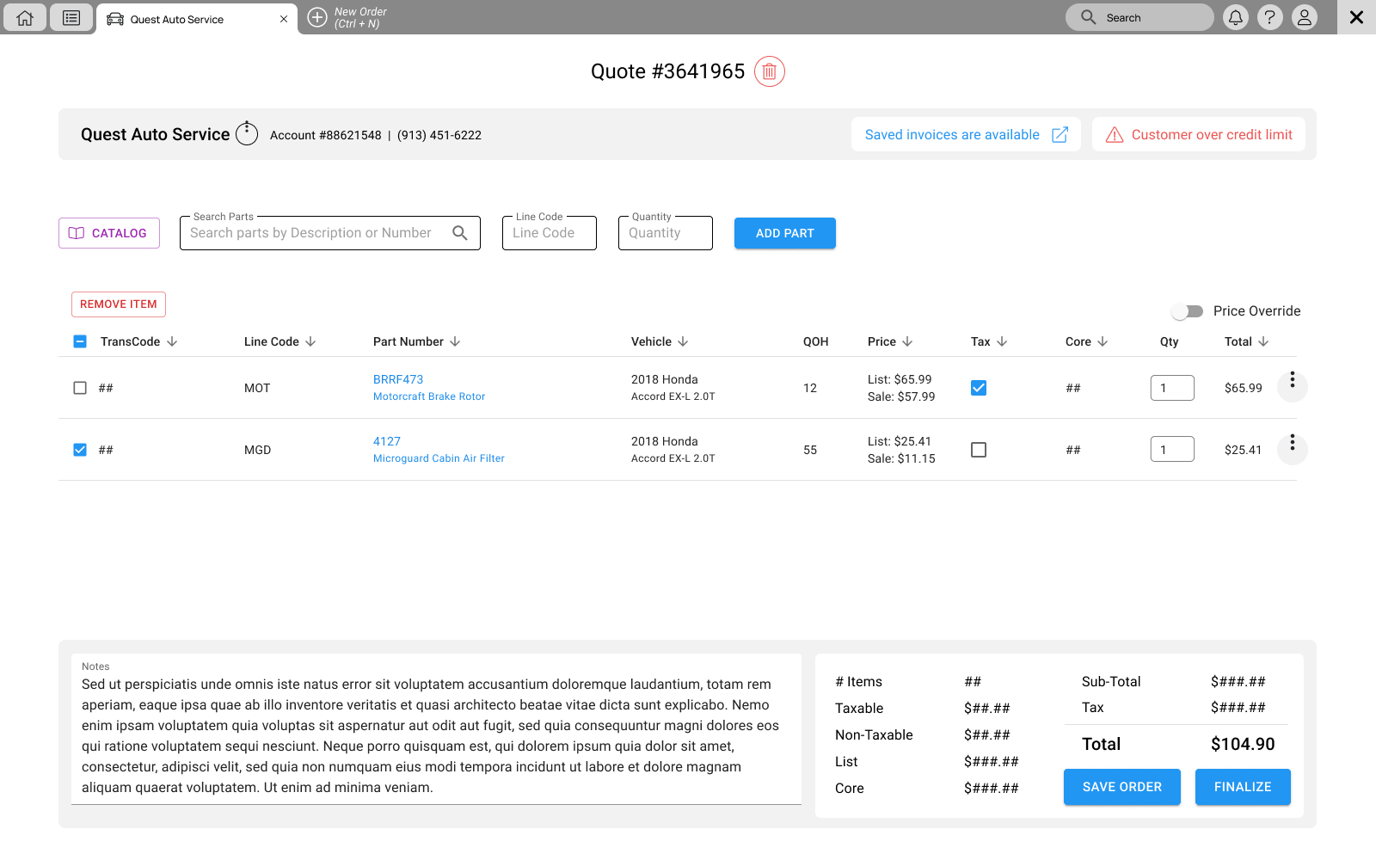
Task: Open the saved invoices external link icon
Action: [x=1060, y=135]
